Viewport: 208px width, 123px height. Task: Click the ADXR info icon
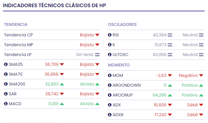(x=110, y=115)
